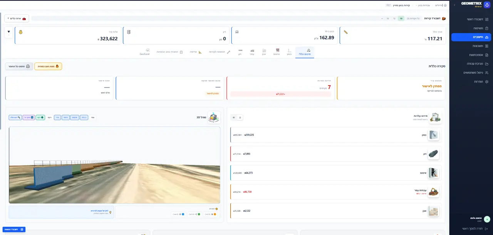Expand the ארגז כלים dropdown
493x235 pixels.
point(17,18)
